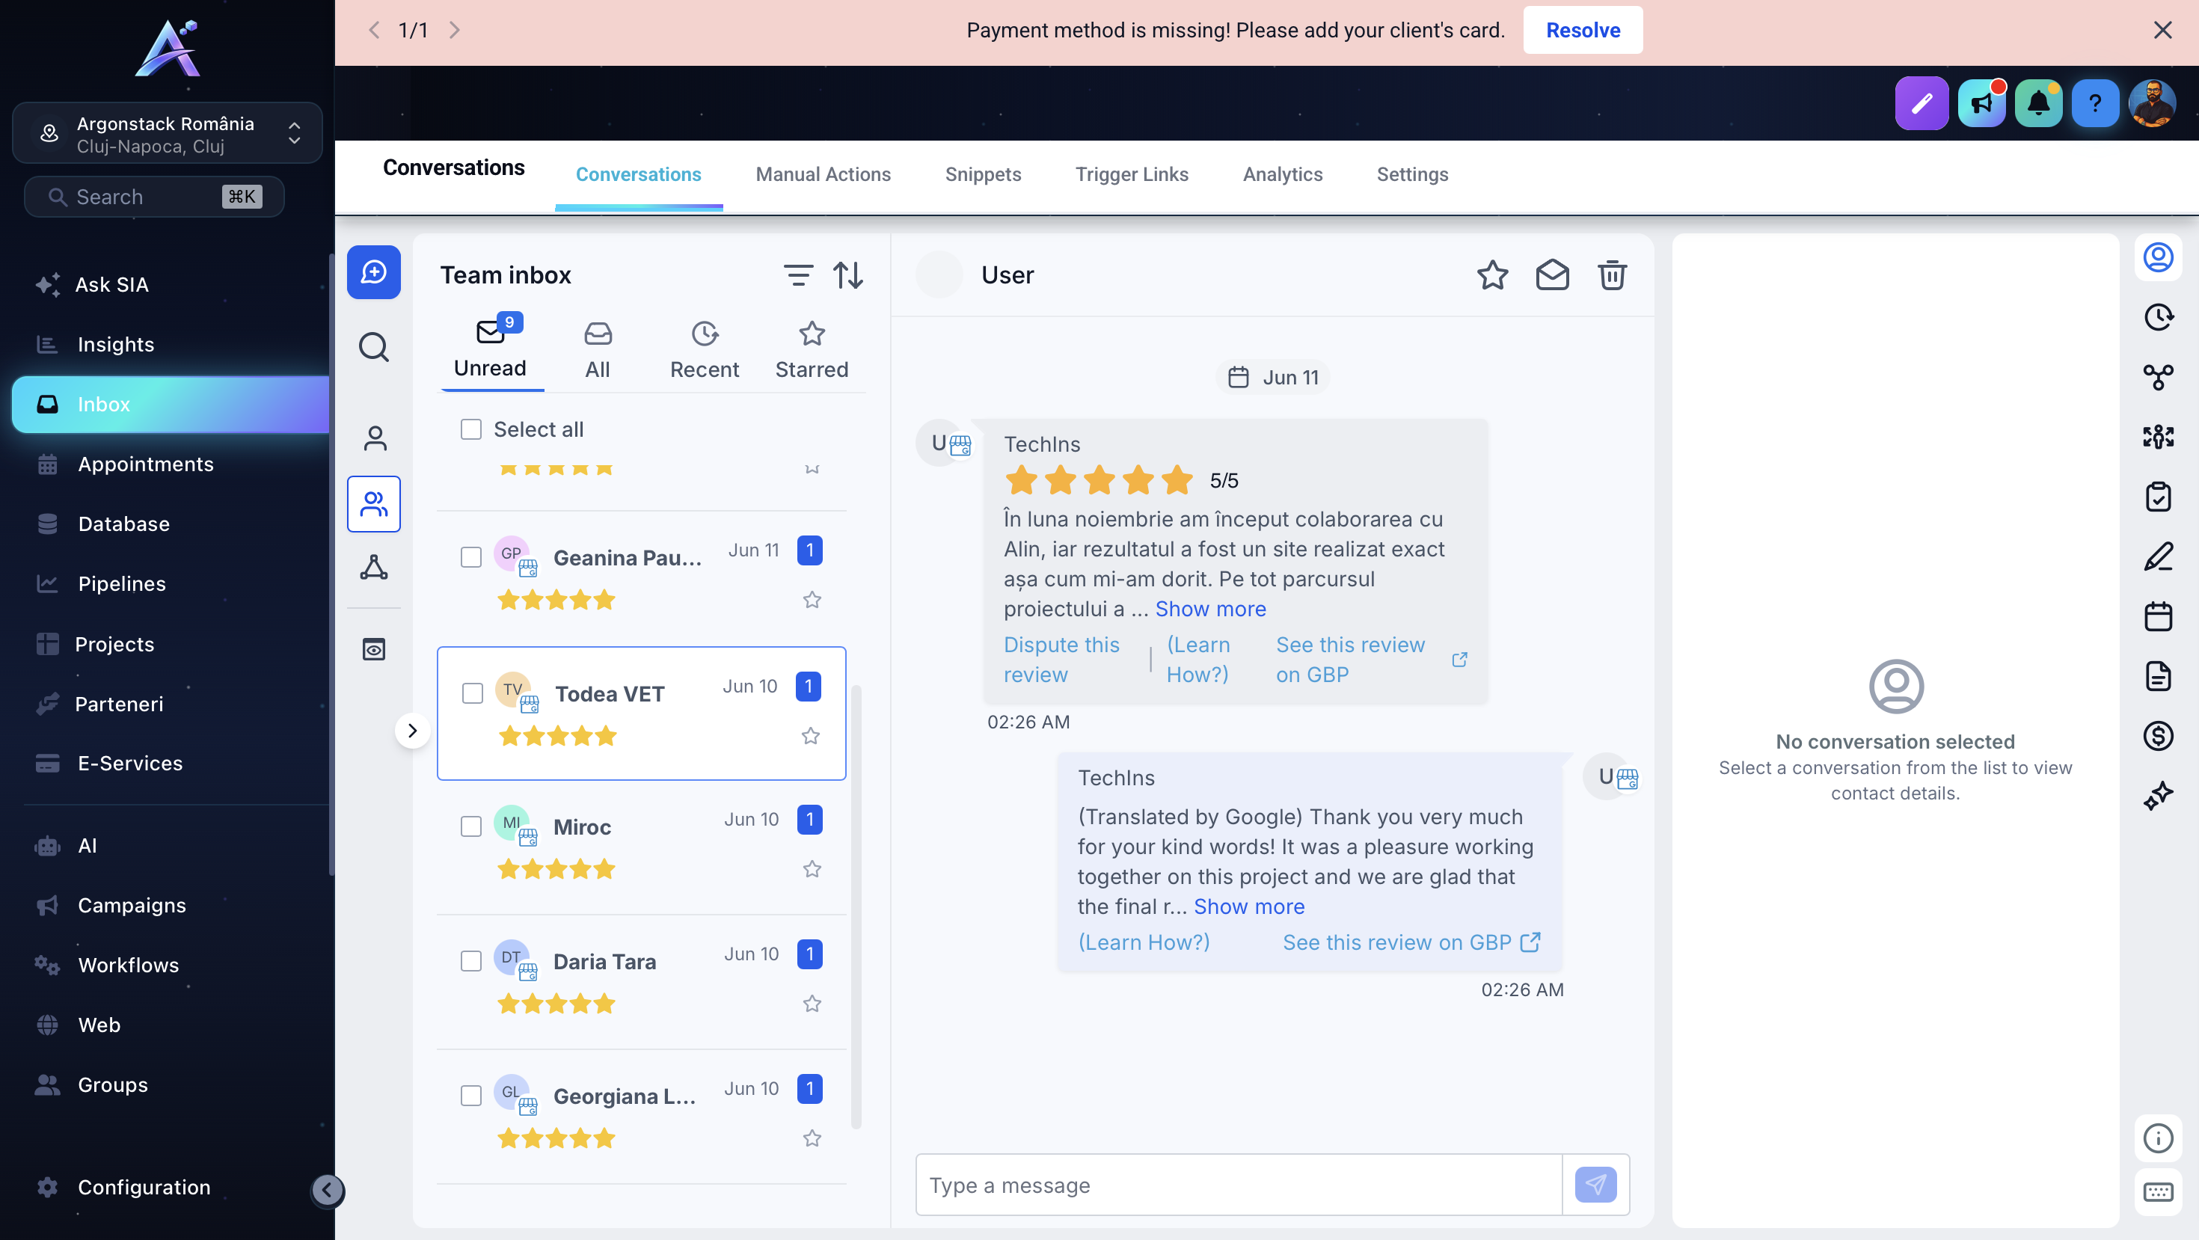
Task: Switch to the Analytics tab
Action: click(x=1282, y=174)
